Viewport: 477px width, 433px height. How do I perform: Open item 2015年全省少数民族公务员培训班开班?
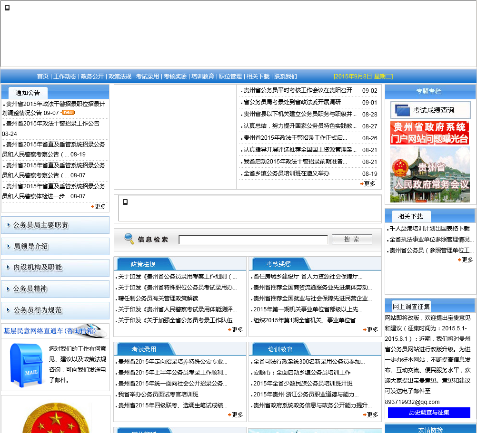pyautogui.click(x=303, y=383)
